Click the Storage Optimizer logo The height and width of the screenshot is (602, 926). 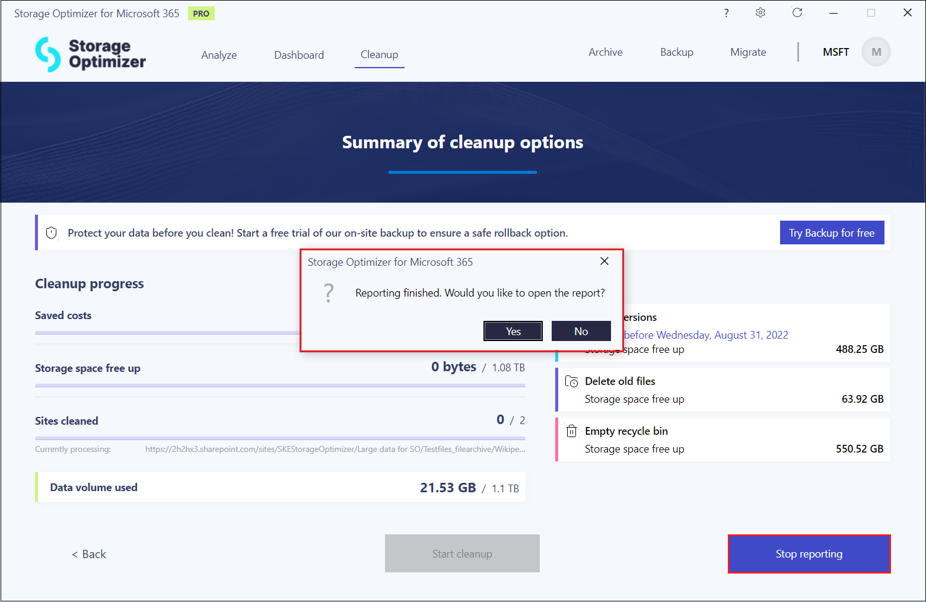[91, 54]
